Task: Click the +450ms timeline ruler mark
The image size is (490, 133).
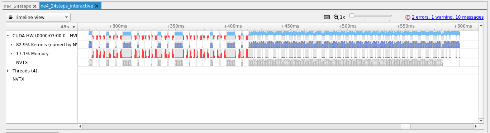Action: click(x=290, y=26)
